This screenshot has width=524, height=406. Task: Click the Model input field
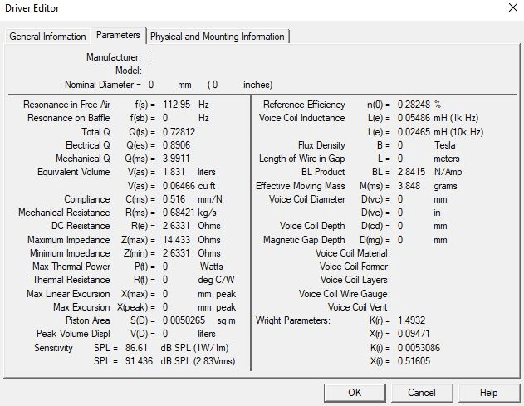[214, 71]
